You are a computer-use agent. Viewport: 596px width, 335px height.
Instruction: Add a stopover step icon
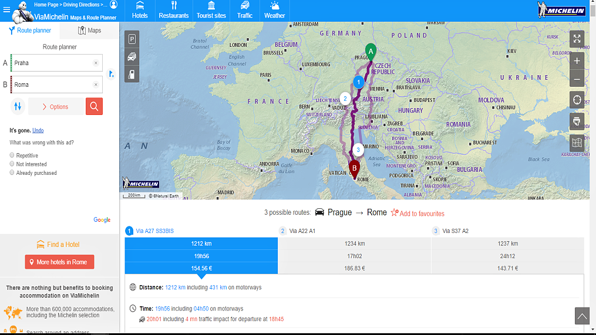[x=111, y=74]
